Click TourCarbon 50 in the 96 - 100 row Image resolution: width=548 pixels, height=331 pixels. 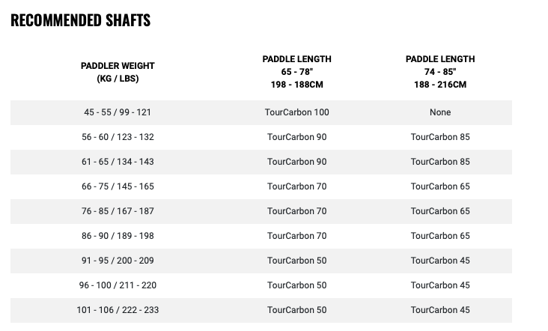296,285
